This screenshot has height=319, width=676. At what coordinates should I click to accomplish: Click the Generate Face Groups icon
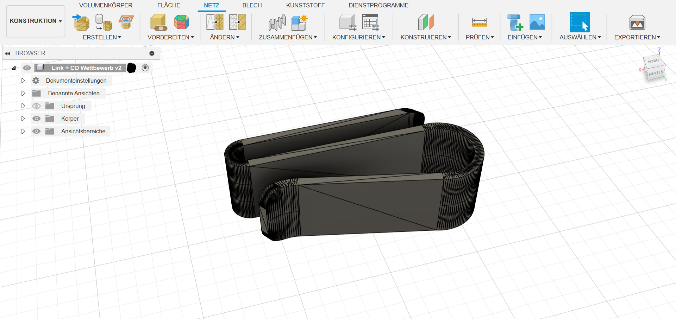point(182,23)
